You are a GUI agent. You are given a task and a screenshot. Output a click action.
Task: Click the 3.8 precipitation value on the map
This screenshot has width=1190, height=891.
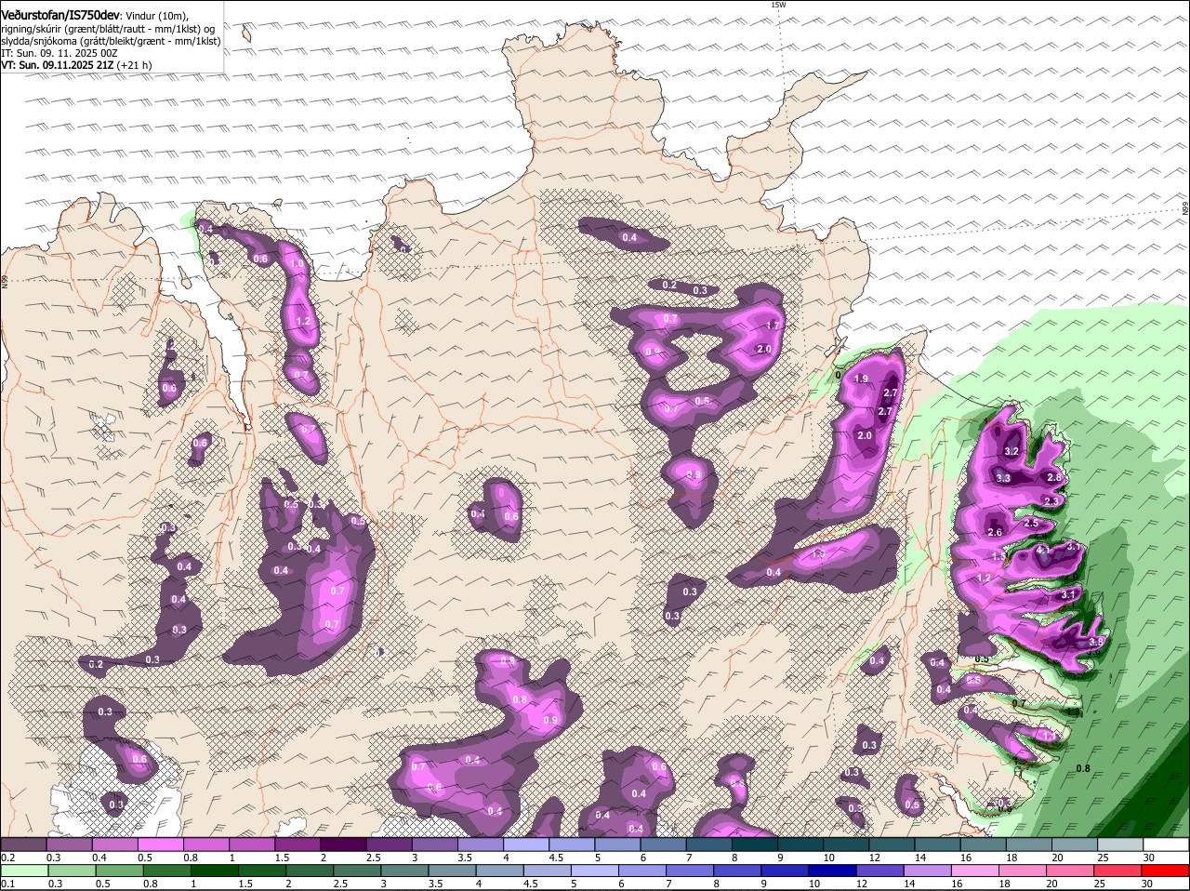point(1095,642)
